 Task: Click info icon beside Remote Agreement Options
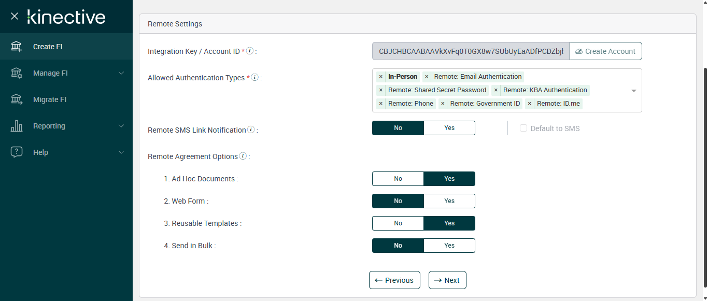click(243, 156)
